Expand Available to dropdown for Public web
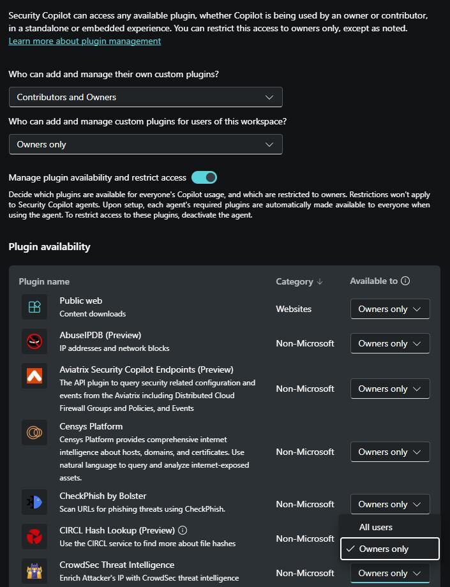Screen dimensions: 450x587 coord(390,309)
